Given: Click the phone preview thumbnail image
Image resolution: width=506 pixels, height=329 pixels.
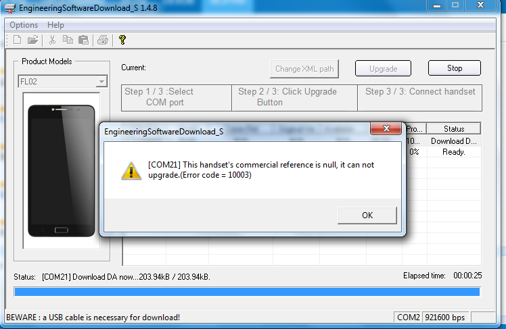Looking at the screenshot, I should pyautogui.click(x=62, y=171).
